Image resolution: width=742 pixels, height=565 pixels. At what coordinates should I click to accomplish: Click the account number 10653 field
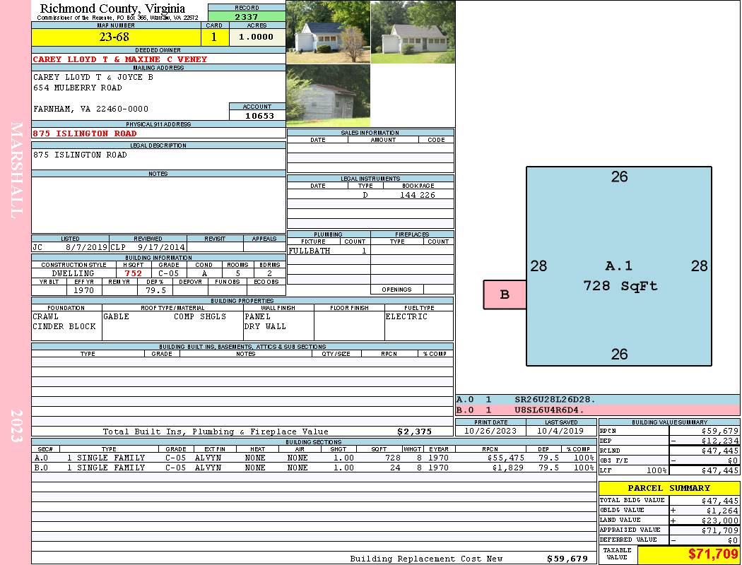(257, 115)
